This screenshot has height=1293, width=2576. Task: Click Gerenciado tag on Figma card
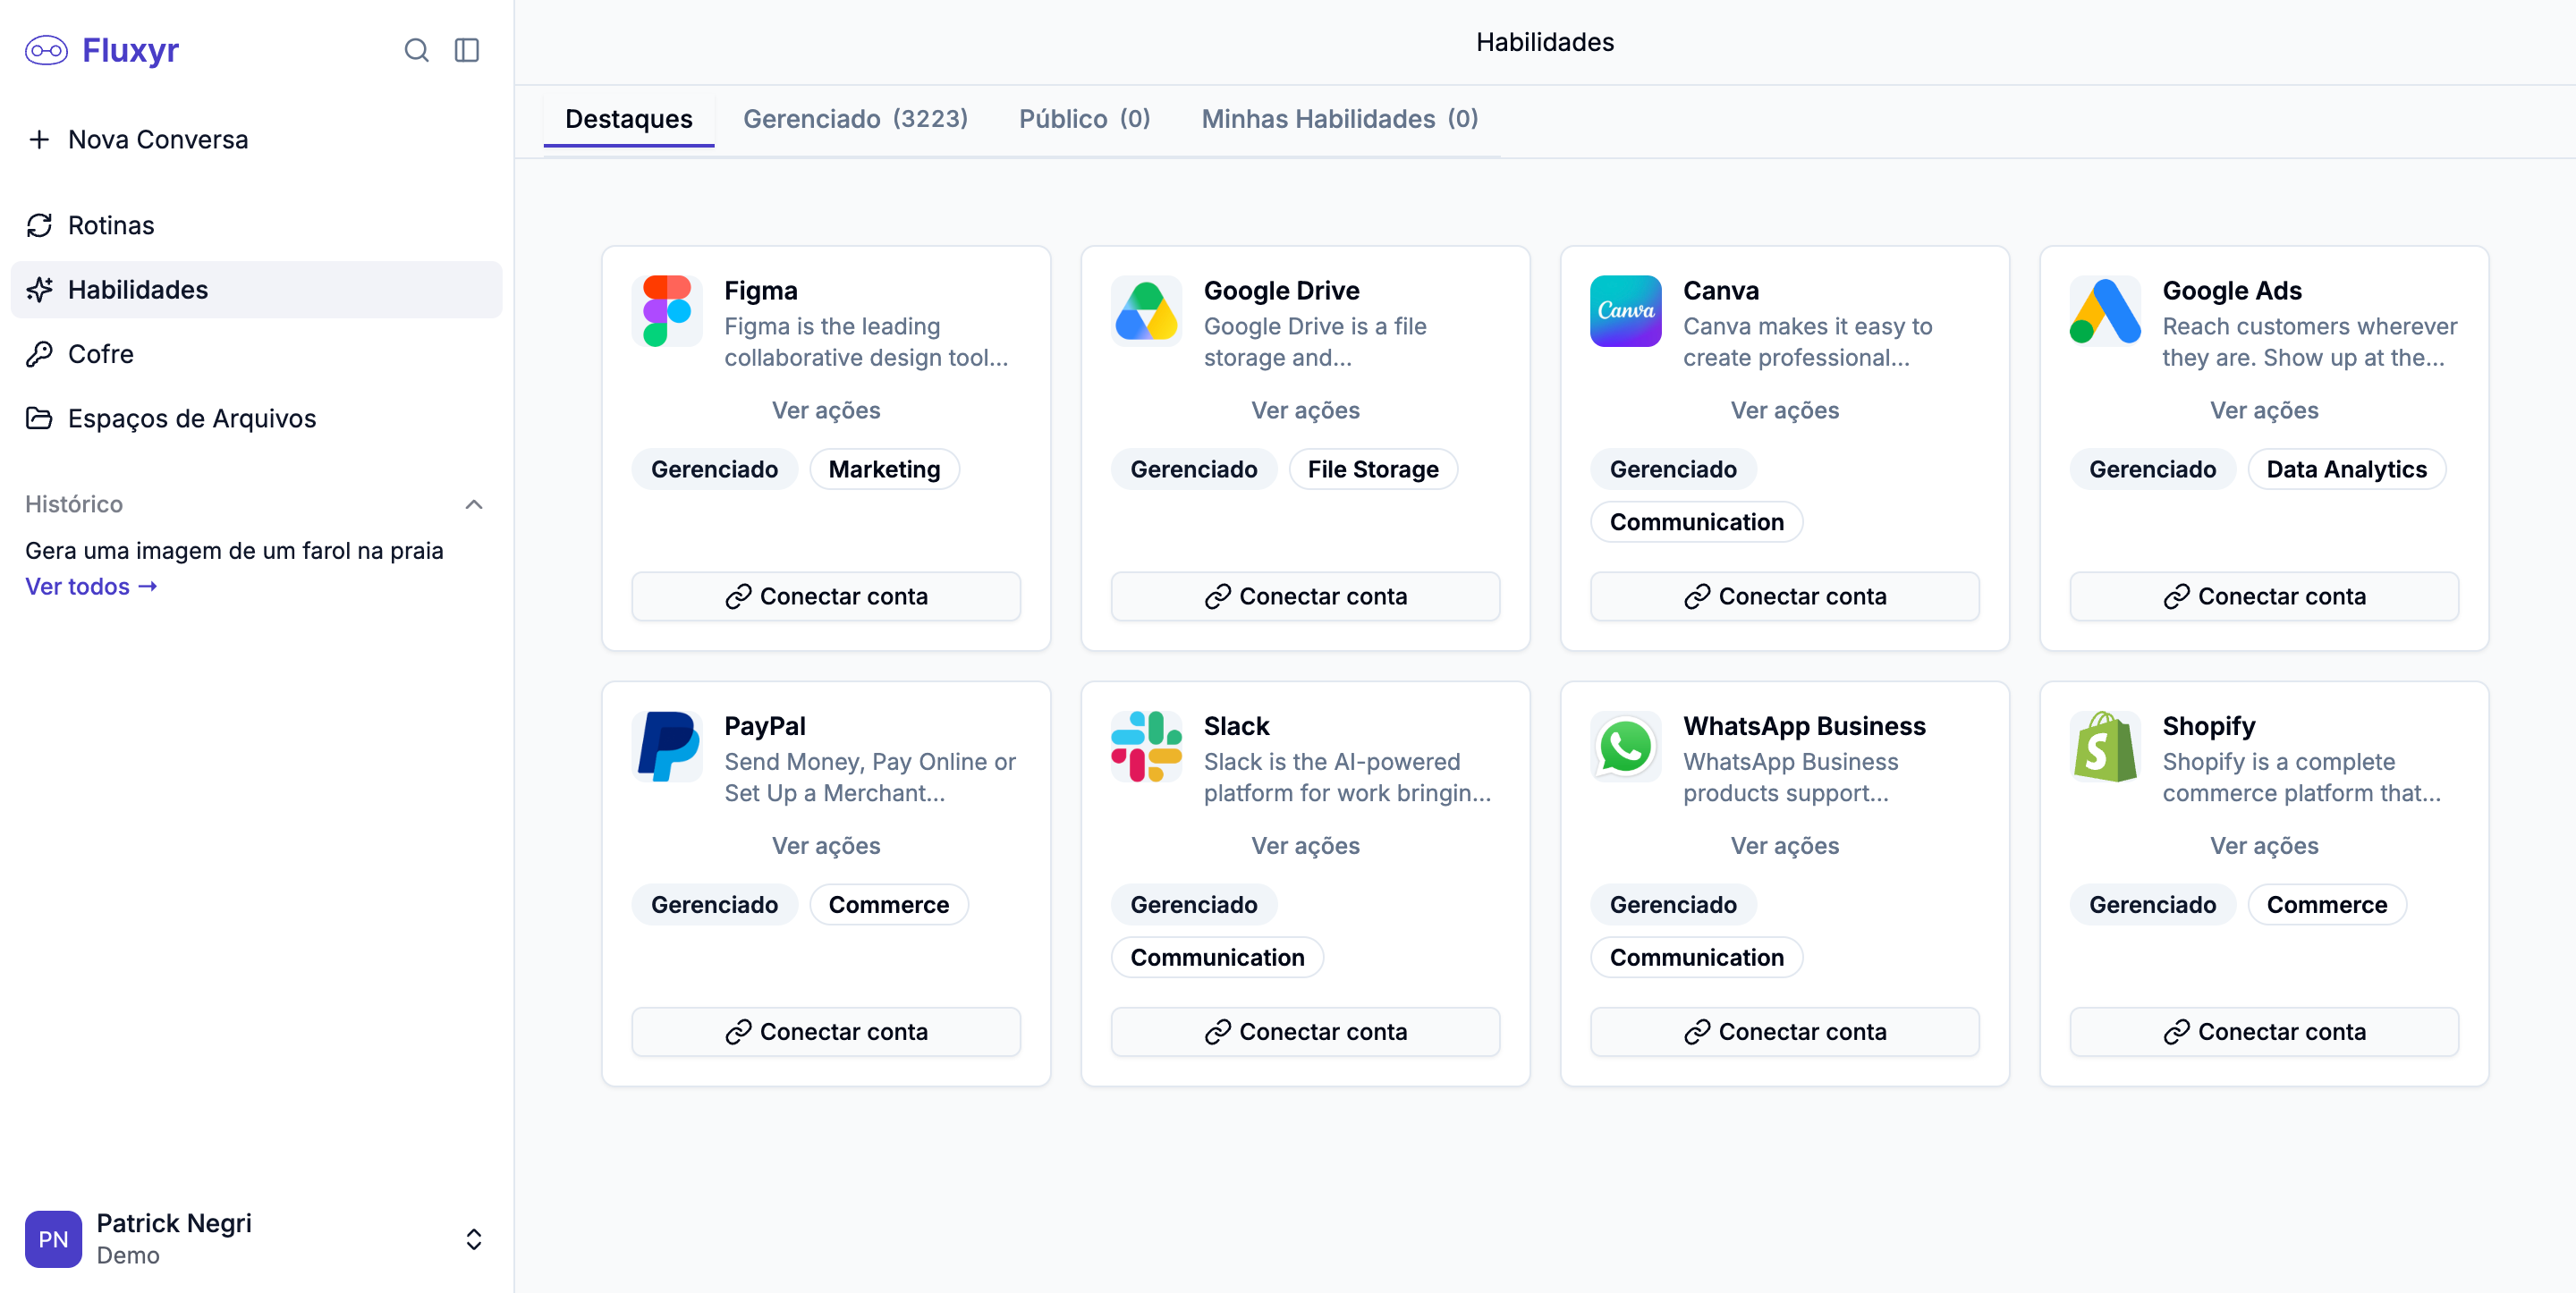(714, 469)
